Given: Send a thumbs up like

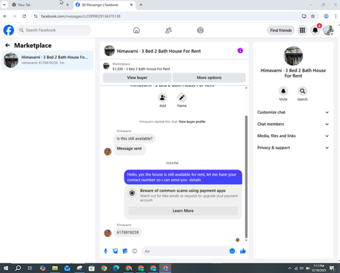Looking at the screenshot, I should (x=243, y=251).
